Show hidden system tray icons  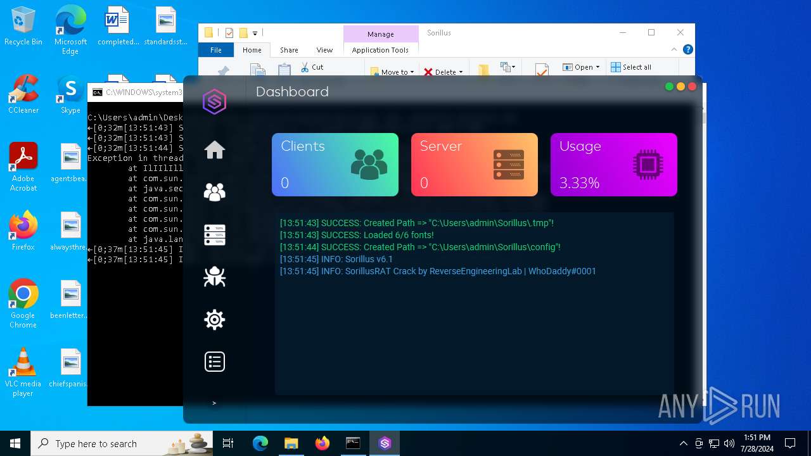coord(683,443)
